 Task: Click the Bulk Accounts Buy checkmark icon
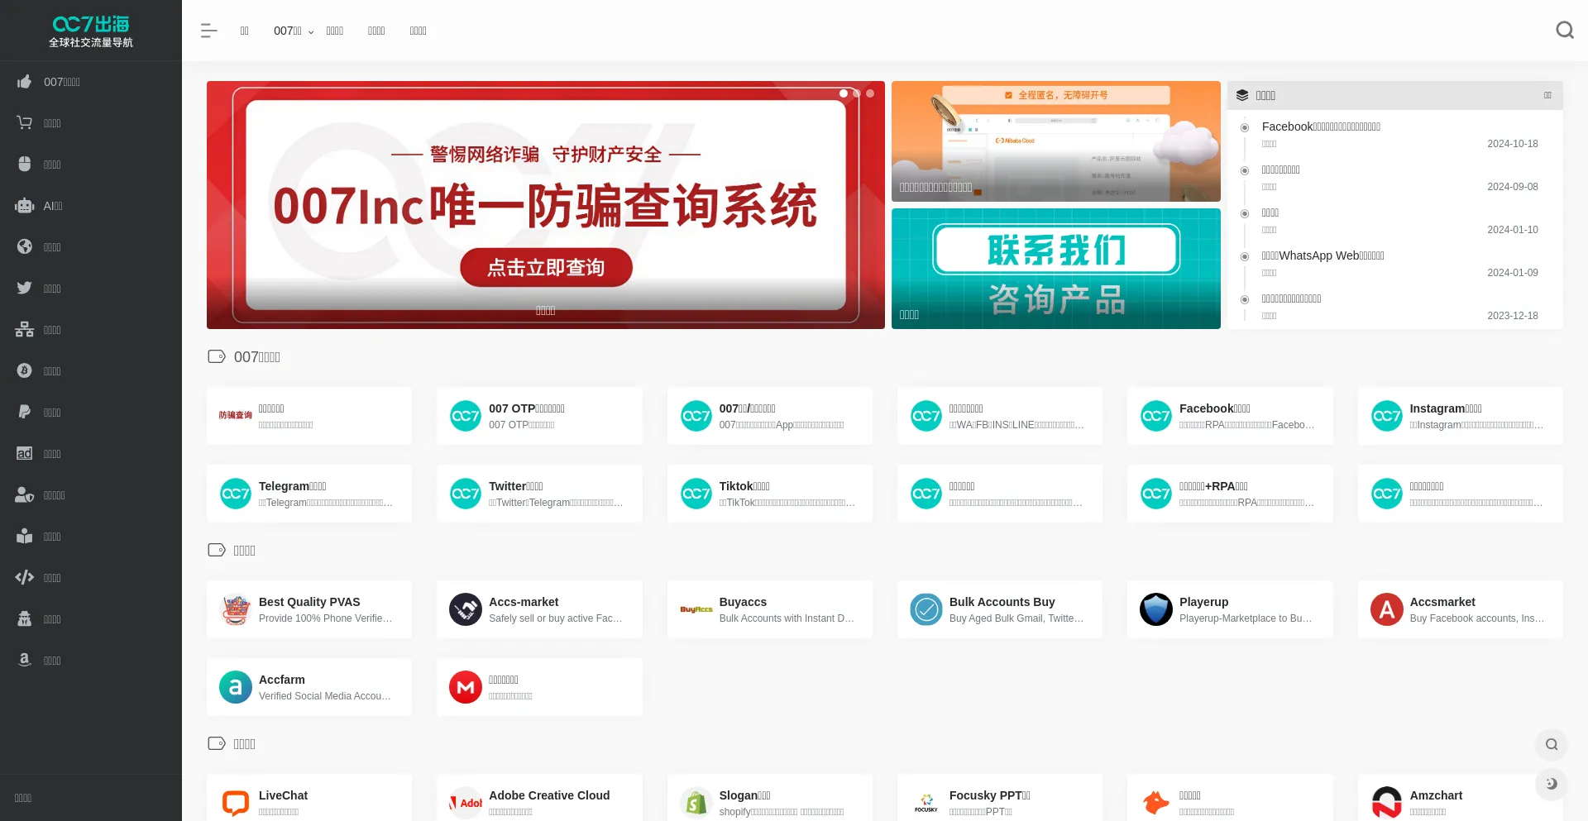[x=926, y=609]
